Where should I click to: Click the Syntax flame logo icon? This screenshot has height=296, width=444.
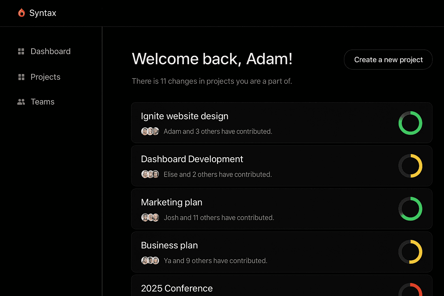(21, 13)
